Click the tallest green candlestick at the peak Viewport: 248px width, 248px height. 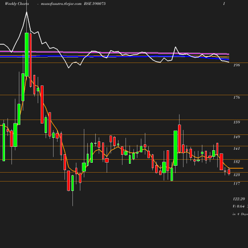[x=27, y=55]
